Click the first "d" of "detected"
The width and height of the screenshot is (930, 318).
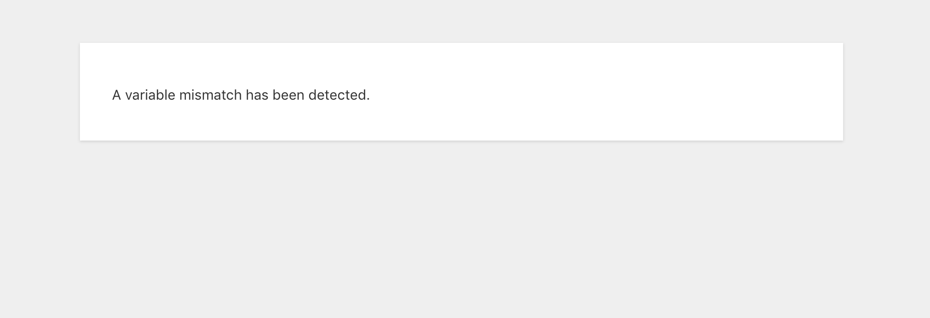pyautogui.click(x=312, y=95)
